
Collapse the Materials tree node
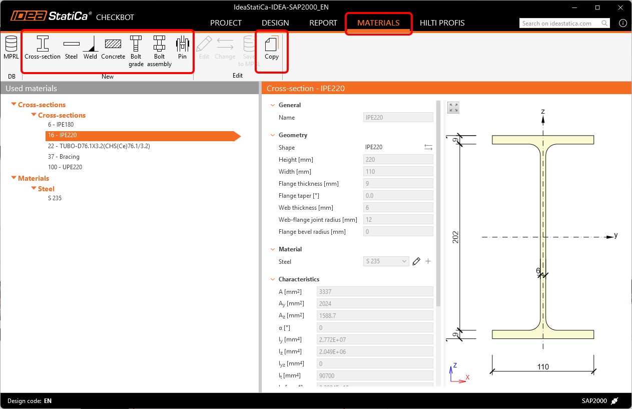(14, 178)
